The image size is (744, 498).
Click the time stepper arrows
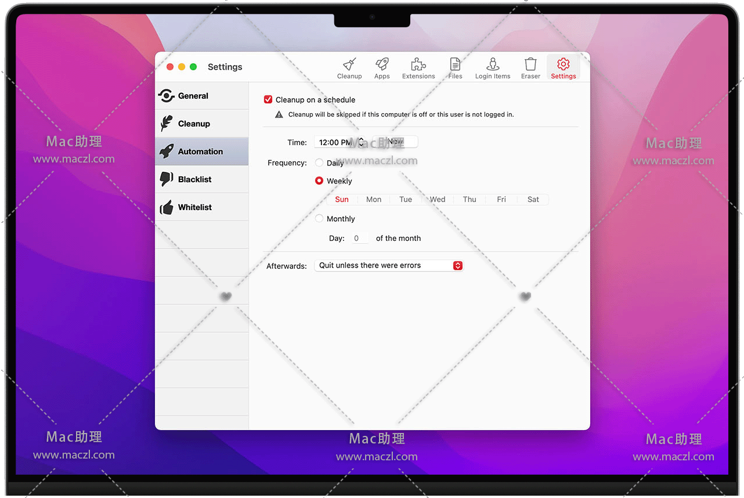pyautogui.click(x=361, y=142)
